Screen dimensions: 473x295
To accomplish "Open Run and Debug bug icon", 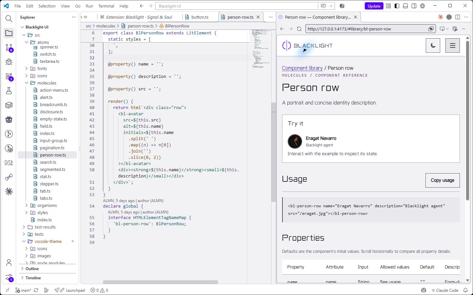I will 9,62.
